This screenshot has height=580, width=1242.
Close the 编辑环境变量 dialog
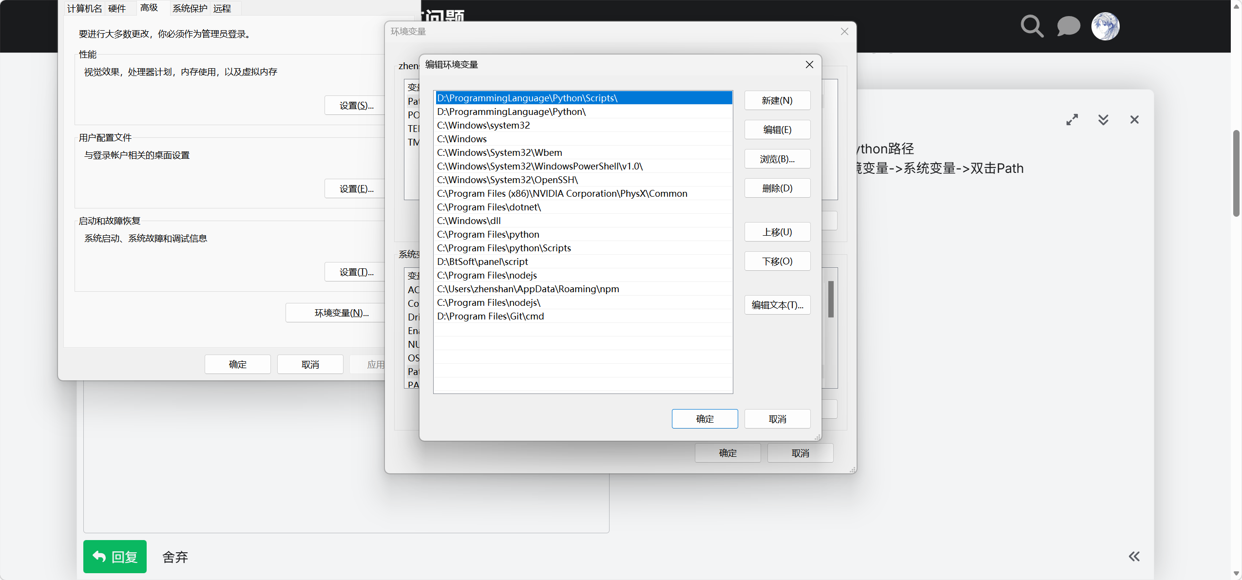pos(809,65)
